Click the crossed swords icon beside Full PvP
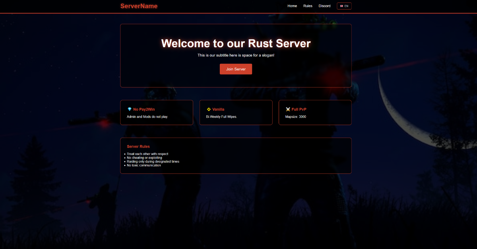477x249 pixels. coord(288,109)
